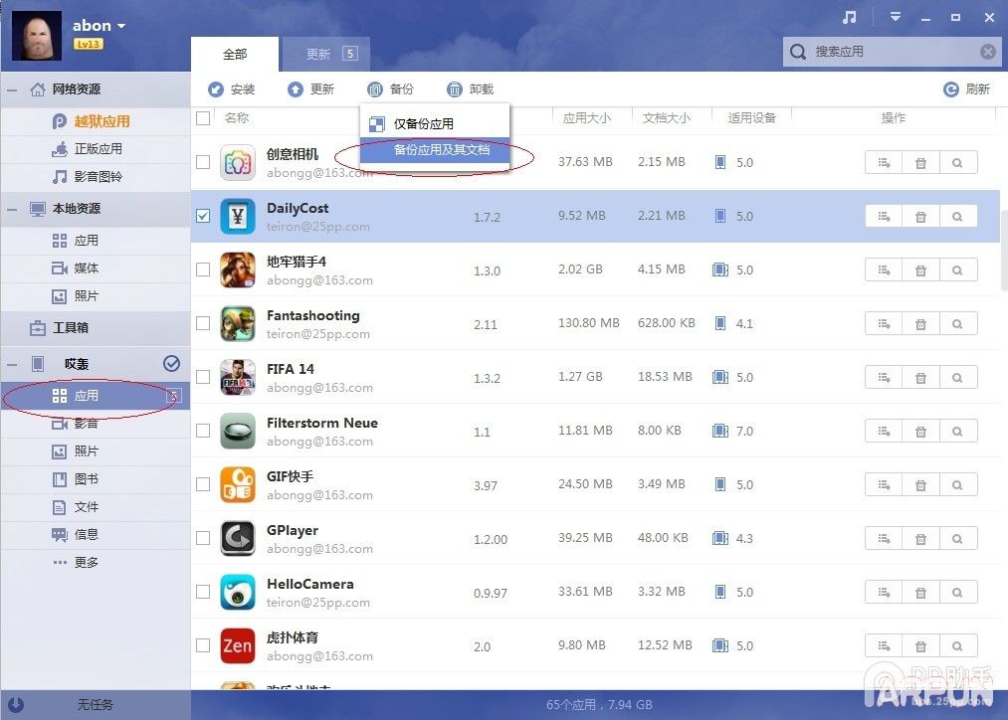The image size is (1008, 720).
Task: Switch to the 更新 tab
Action: pos(318,54)
